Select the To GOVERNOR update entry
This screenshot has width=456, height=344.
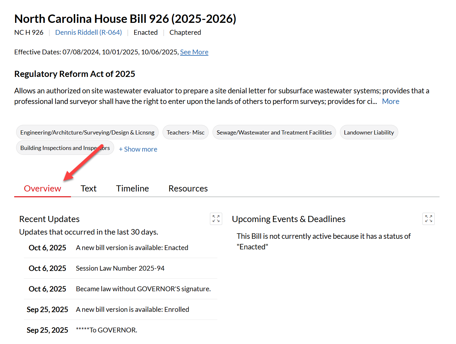tap(106, 330)
